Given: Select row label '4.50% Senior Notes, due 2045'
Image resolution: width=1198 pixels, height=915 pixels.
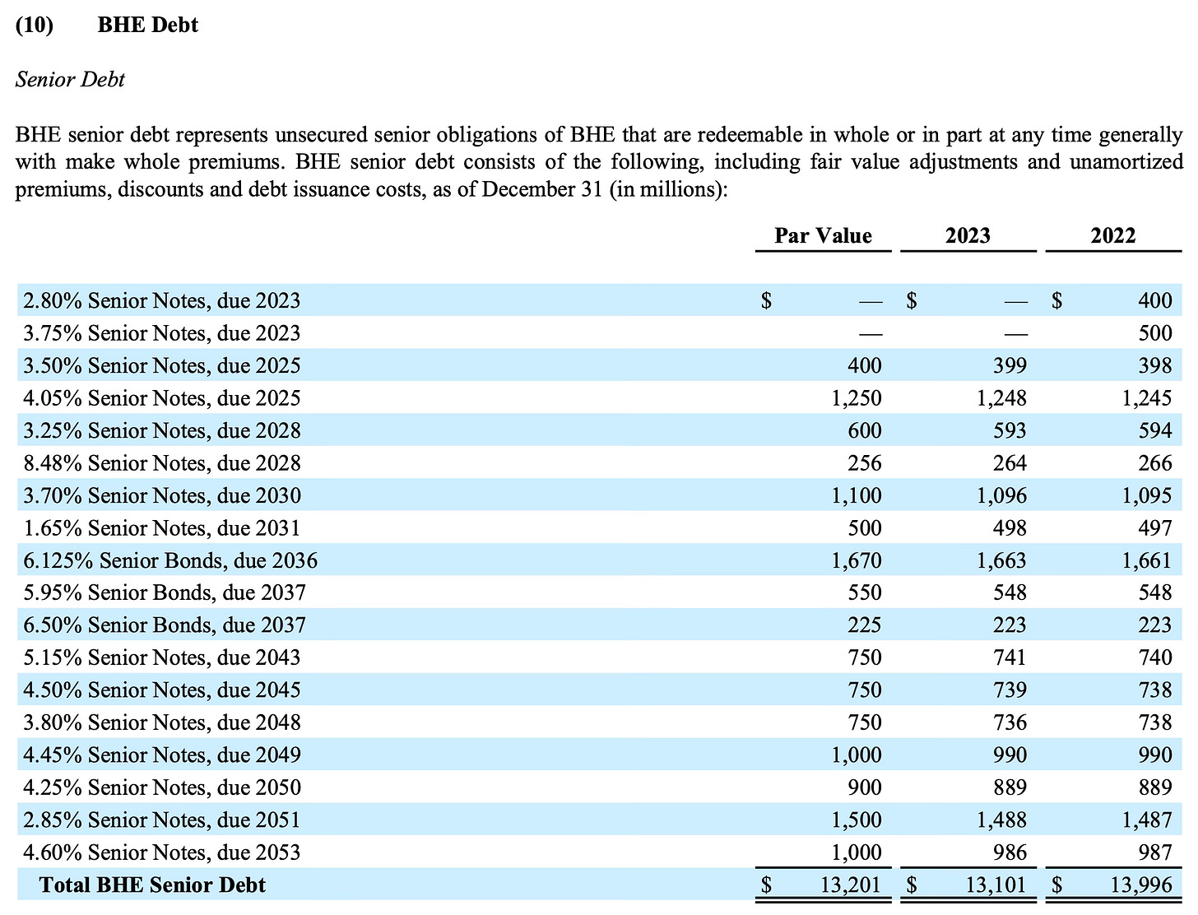Looking at the screenshot, I should (x=162, y=690).
